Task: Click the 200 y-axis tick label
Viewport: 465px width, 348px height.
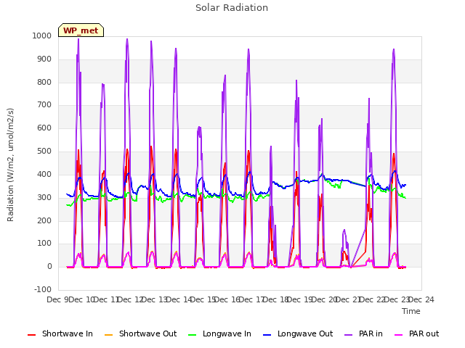Action: tap(44, 220)
